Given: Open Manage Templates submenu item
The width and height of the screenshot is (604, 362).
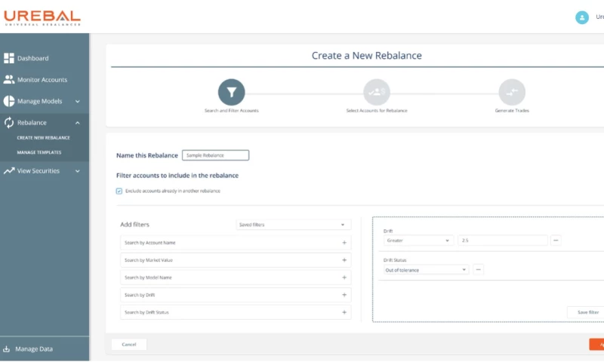Looking at the screenshot, I should [39, 152].
